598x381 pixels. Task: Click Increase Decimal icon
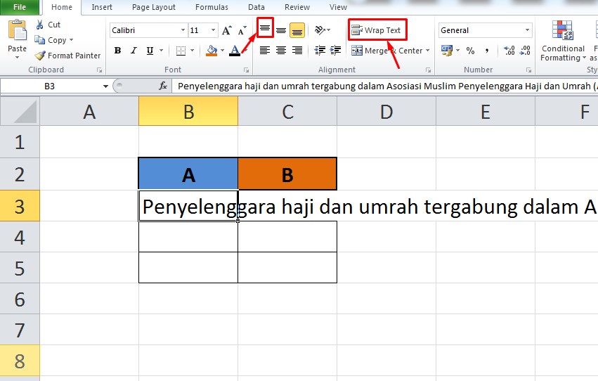509,51
